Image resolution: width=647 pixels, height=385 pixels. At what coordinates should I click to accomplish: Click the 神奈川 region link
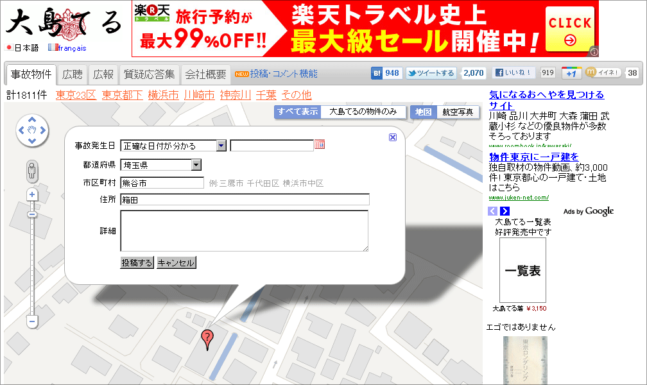point(236,96)
